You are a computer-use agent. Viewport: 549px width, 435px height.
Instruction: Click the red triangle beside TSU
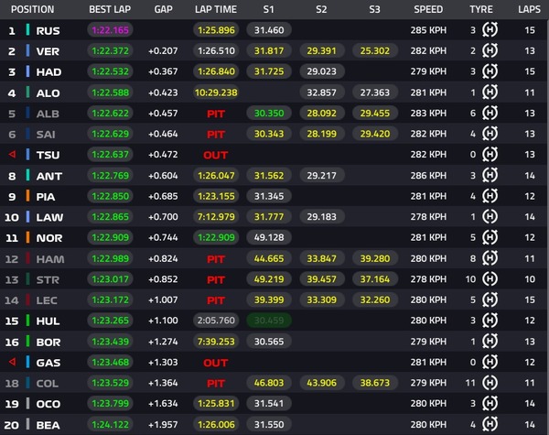pos(12,155)
